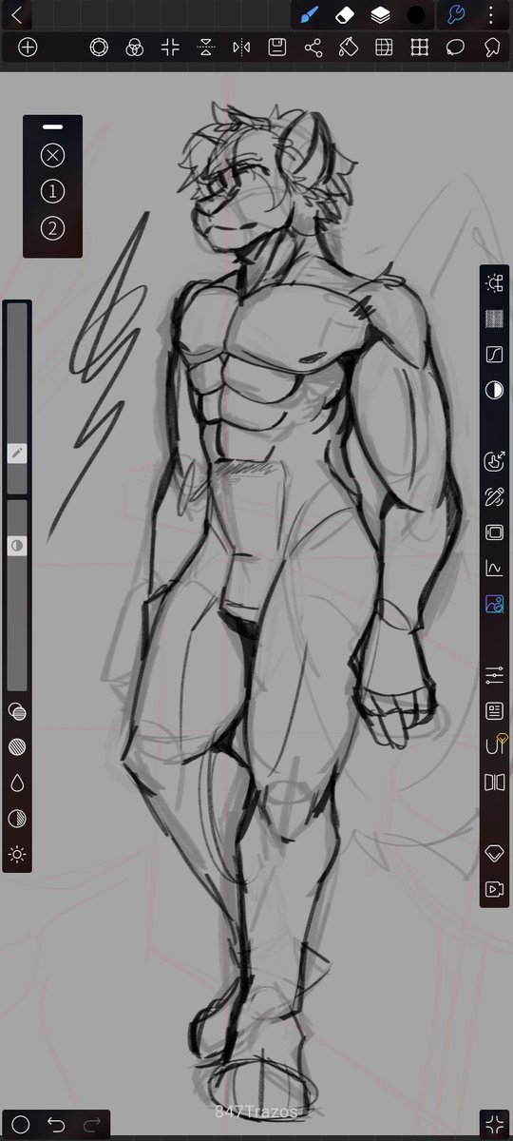Adjust the brush size slider handle
The height and width of the screenshot is (1141, 513).
tap(16, 454)
